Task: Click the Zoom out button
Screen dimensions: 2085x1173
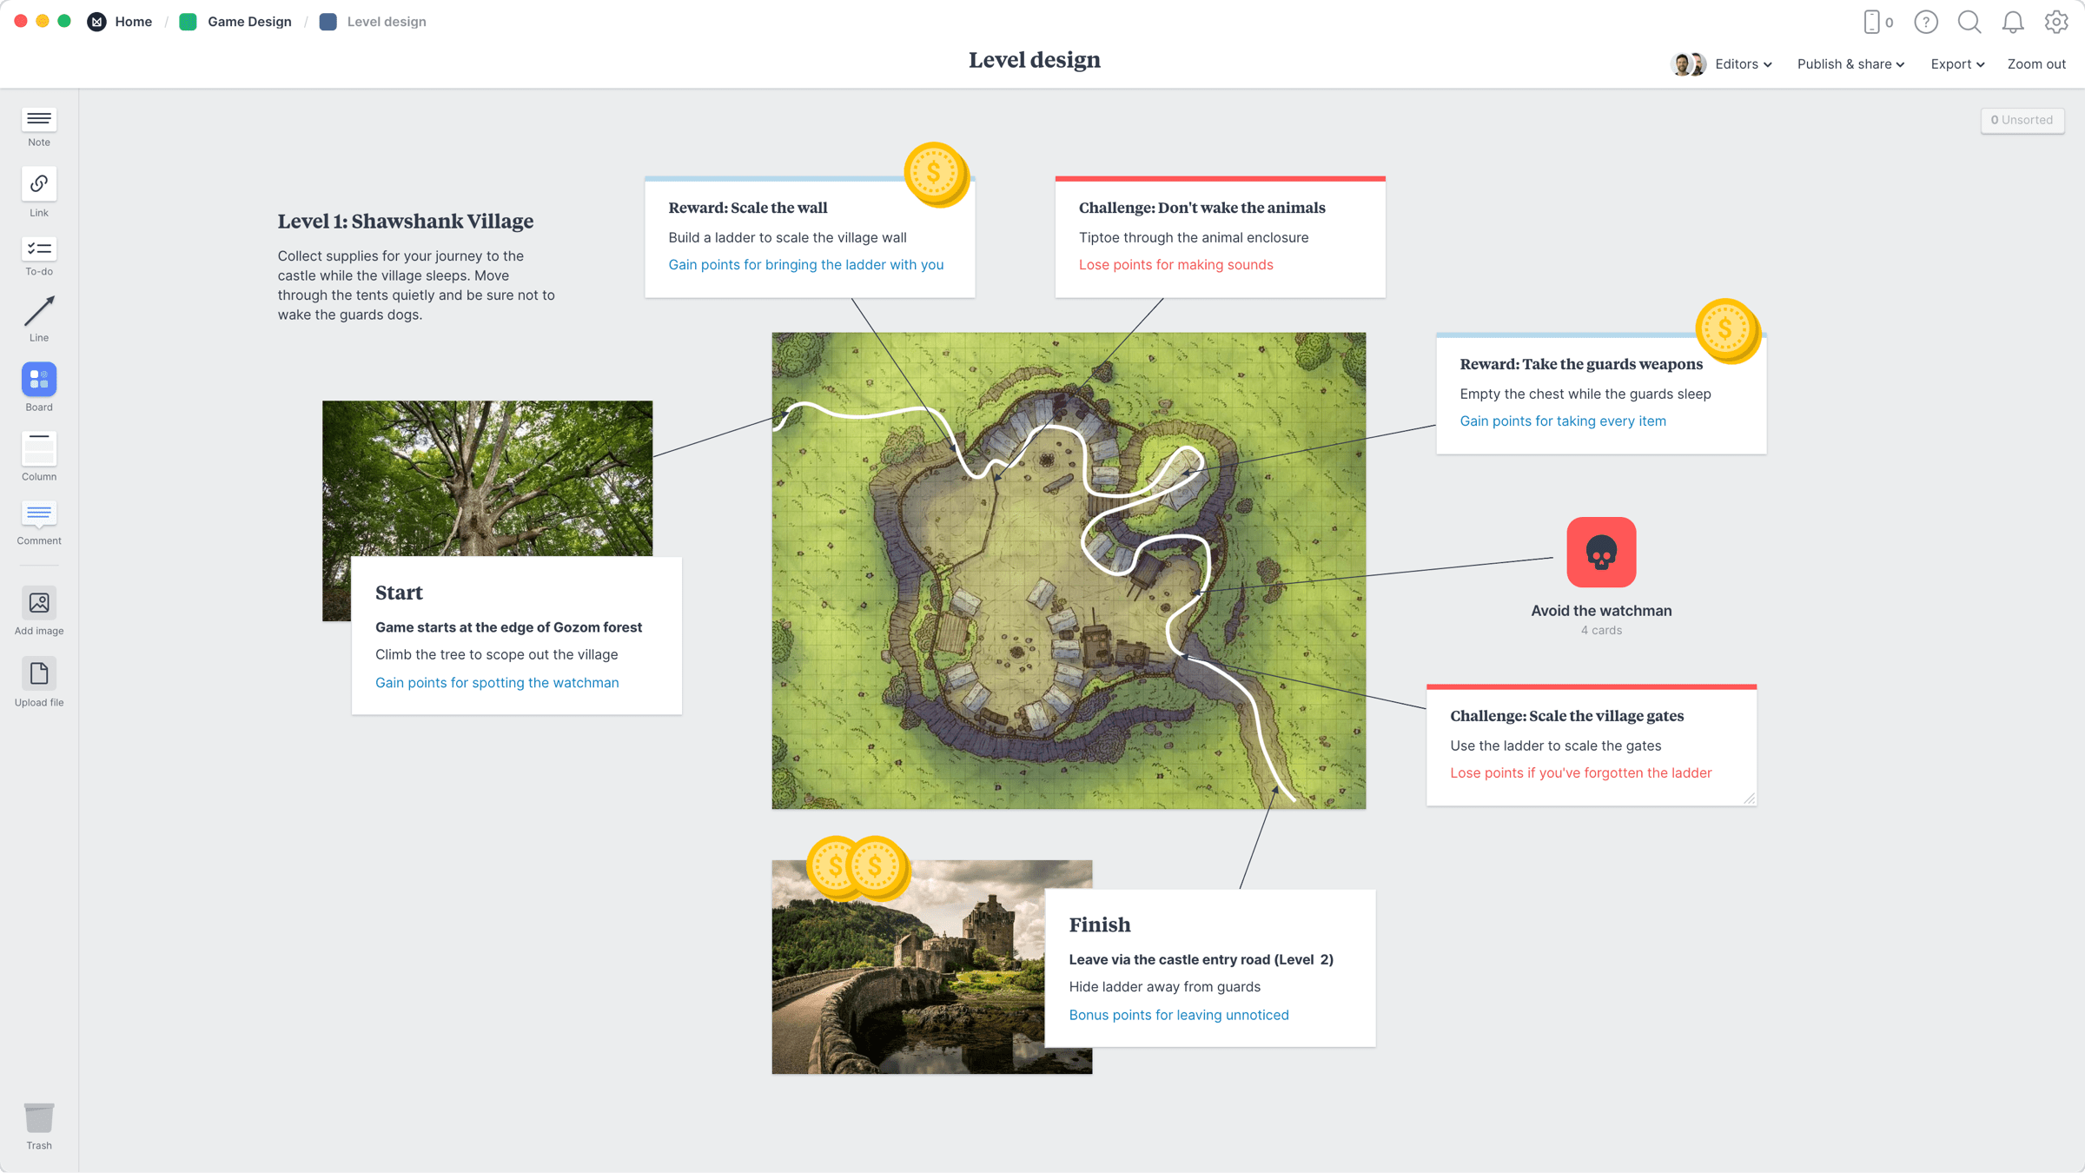Action: pyautogui.click(x=2036, y=63)
